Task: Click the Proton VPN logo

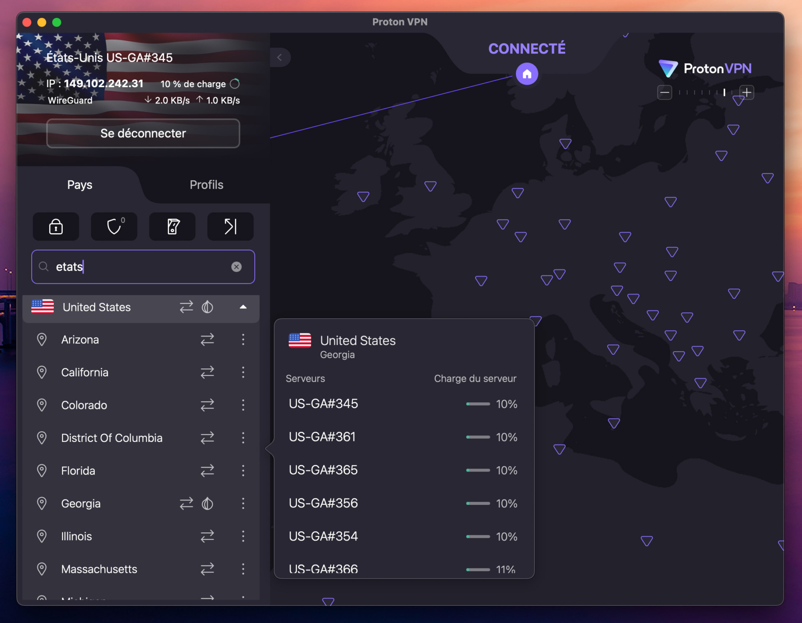Action: [705, 68]
